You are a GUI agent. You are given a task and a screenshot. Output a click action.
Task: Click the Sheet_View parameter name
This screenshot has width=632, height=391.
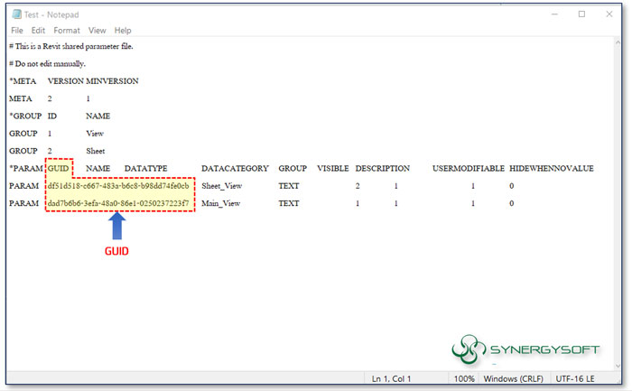[222, 186]
